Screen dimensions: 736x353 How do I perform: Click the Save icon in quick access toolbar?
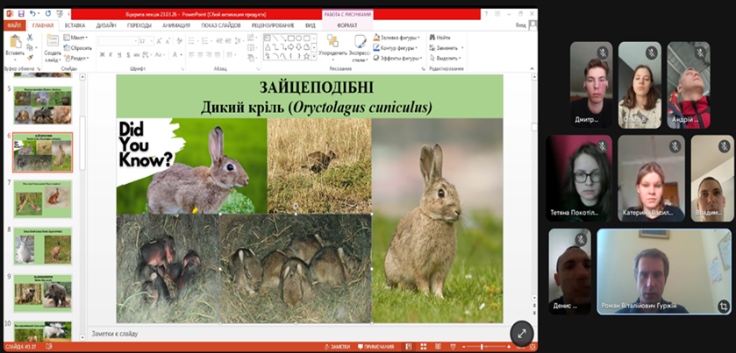[21, 14]
